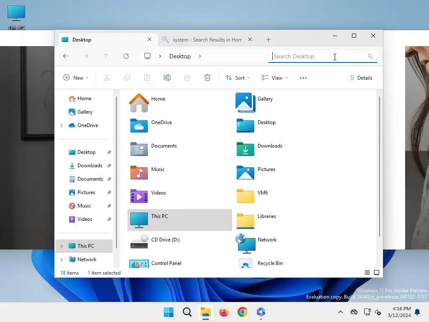
Task: Open Windows Start menu on taskbar
Action: 168,312
